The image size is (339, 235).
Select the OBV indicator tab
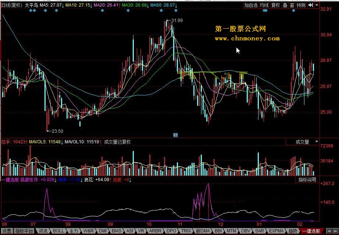point(246,231)
